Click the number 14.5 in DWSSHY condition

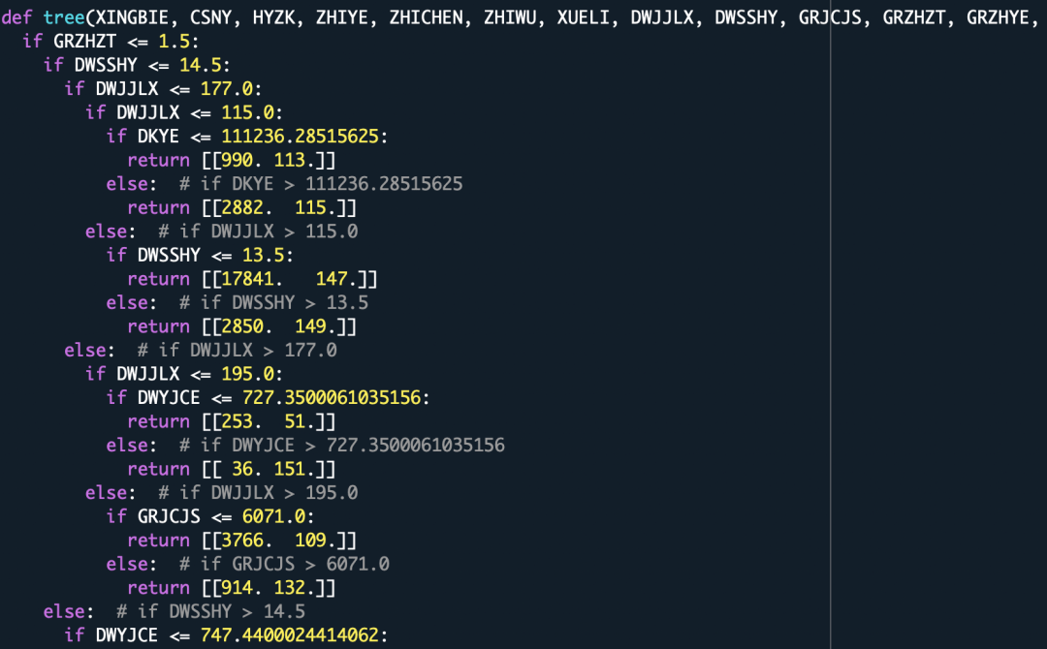tap(201, 65)
